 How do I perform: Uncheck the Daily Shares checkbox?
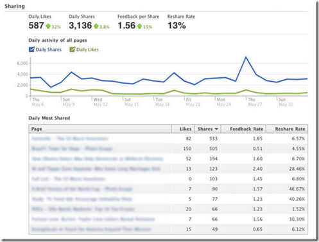click(x=31, y=50)
